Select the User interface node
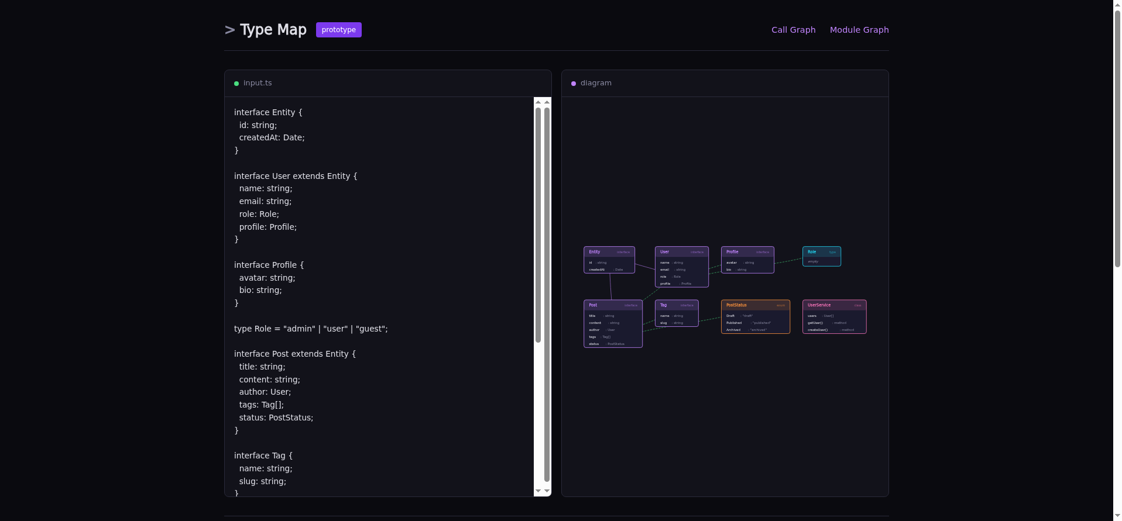This screenshot has width=1122, height=521. [x=681, y=267]
